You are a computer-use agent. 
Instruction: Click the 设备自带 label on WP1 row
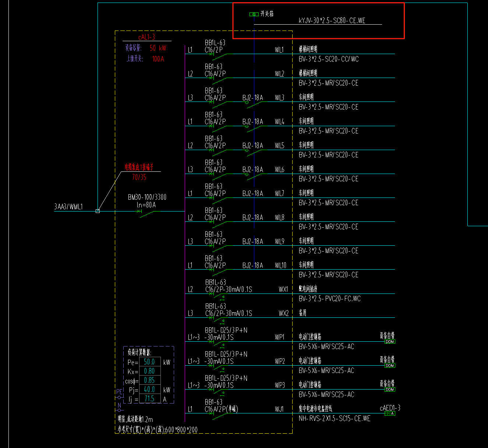pos(387,335)
